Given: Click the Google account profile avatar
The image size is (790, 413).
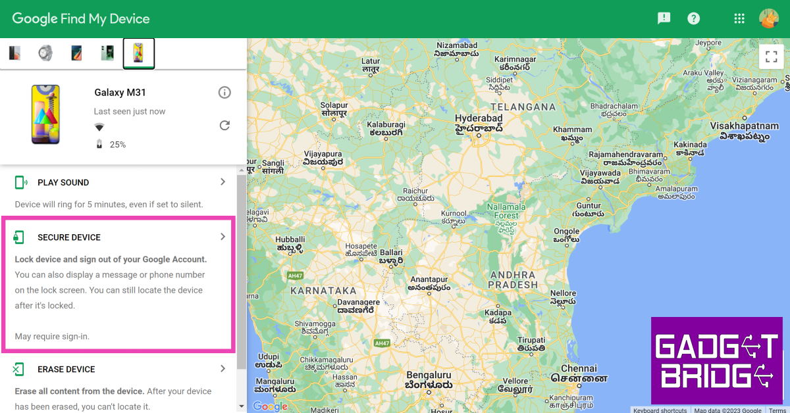Looking at the screenshot, I should [x=768, y=18].
